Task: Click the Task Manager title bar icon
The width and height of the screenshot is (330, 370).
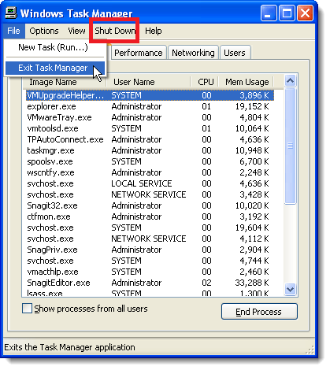Action: pyautogui.click(x=11, y=13)
